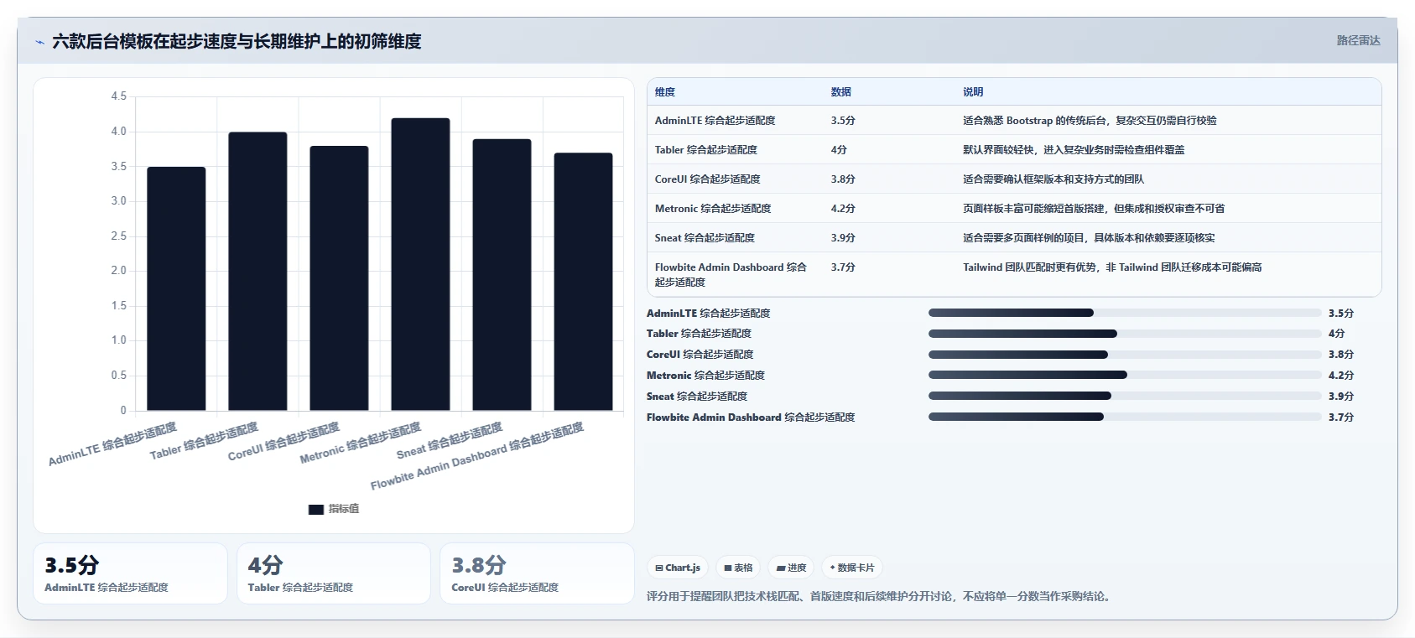Open the 4分 Tabler data card
This screenshot has width=1415, height=638.
(334, 573)
